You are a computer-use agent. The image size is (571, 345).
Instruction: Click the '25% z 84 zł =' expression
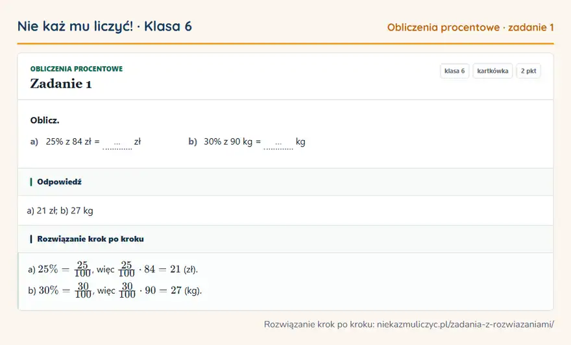point(73,141)
